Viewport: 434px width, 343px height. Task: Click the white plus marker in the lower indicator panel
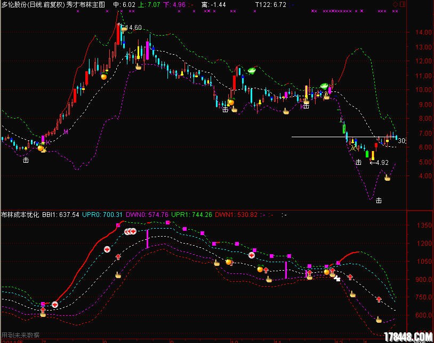(337, 278)
